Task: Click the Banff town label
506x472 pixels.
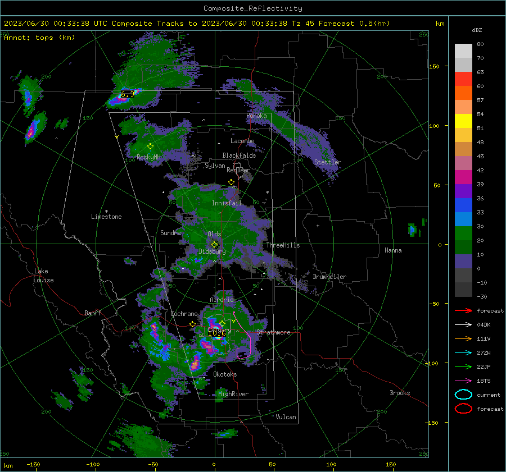Action: [93, 313]
